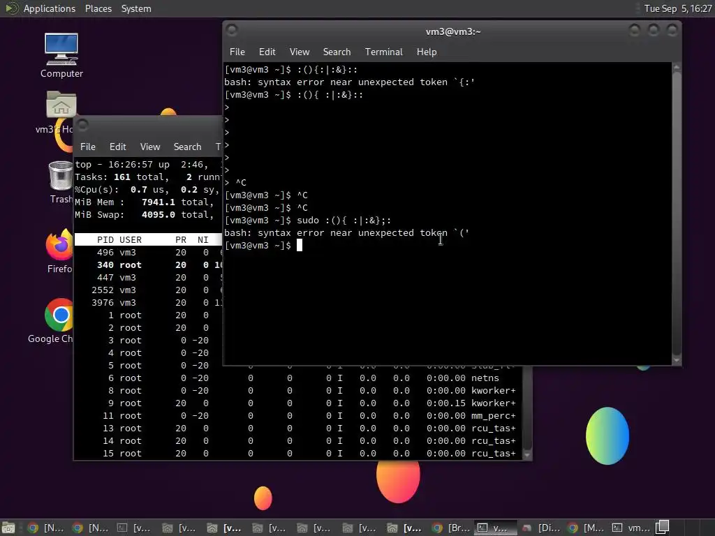Click the PID column header in top

coord(105,240)
